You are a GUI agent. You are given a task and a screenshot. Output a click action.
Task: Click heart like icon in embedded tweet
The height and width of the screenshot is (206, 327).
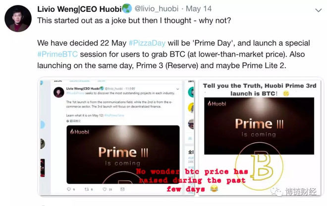click(105, 189)
